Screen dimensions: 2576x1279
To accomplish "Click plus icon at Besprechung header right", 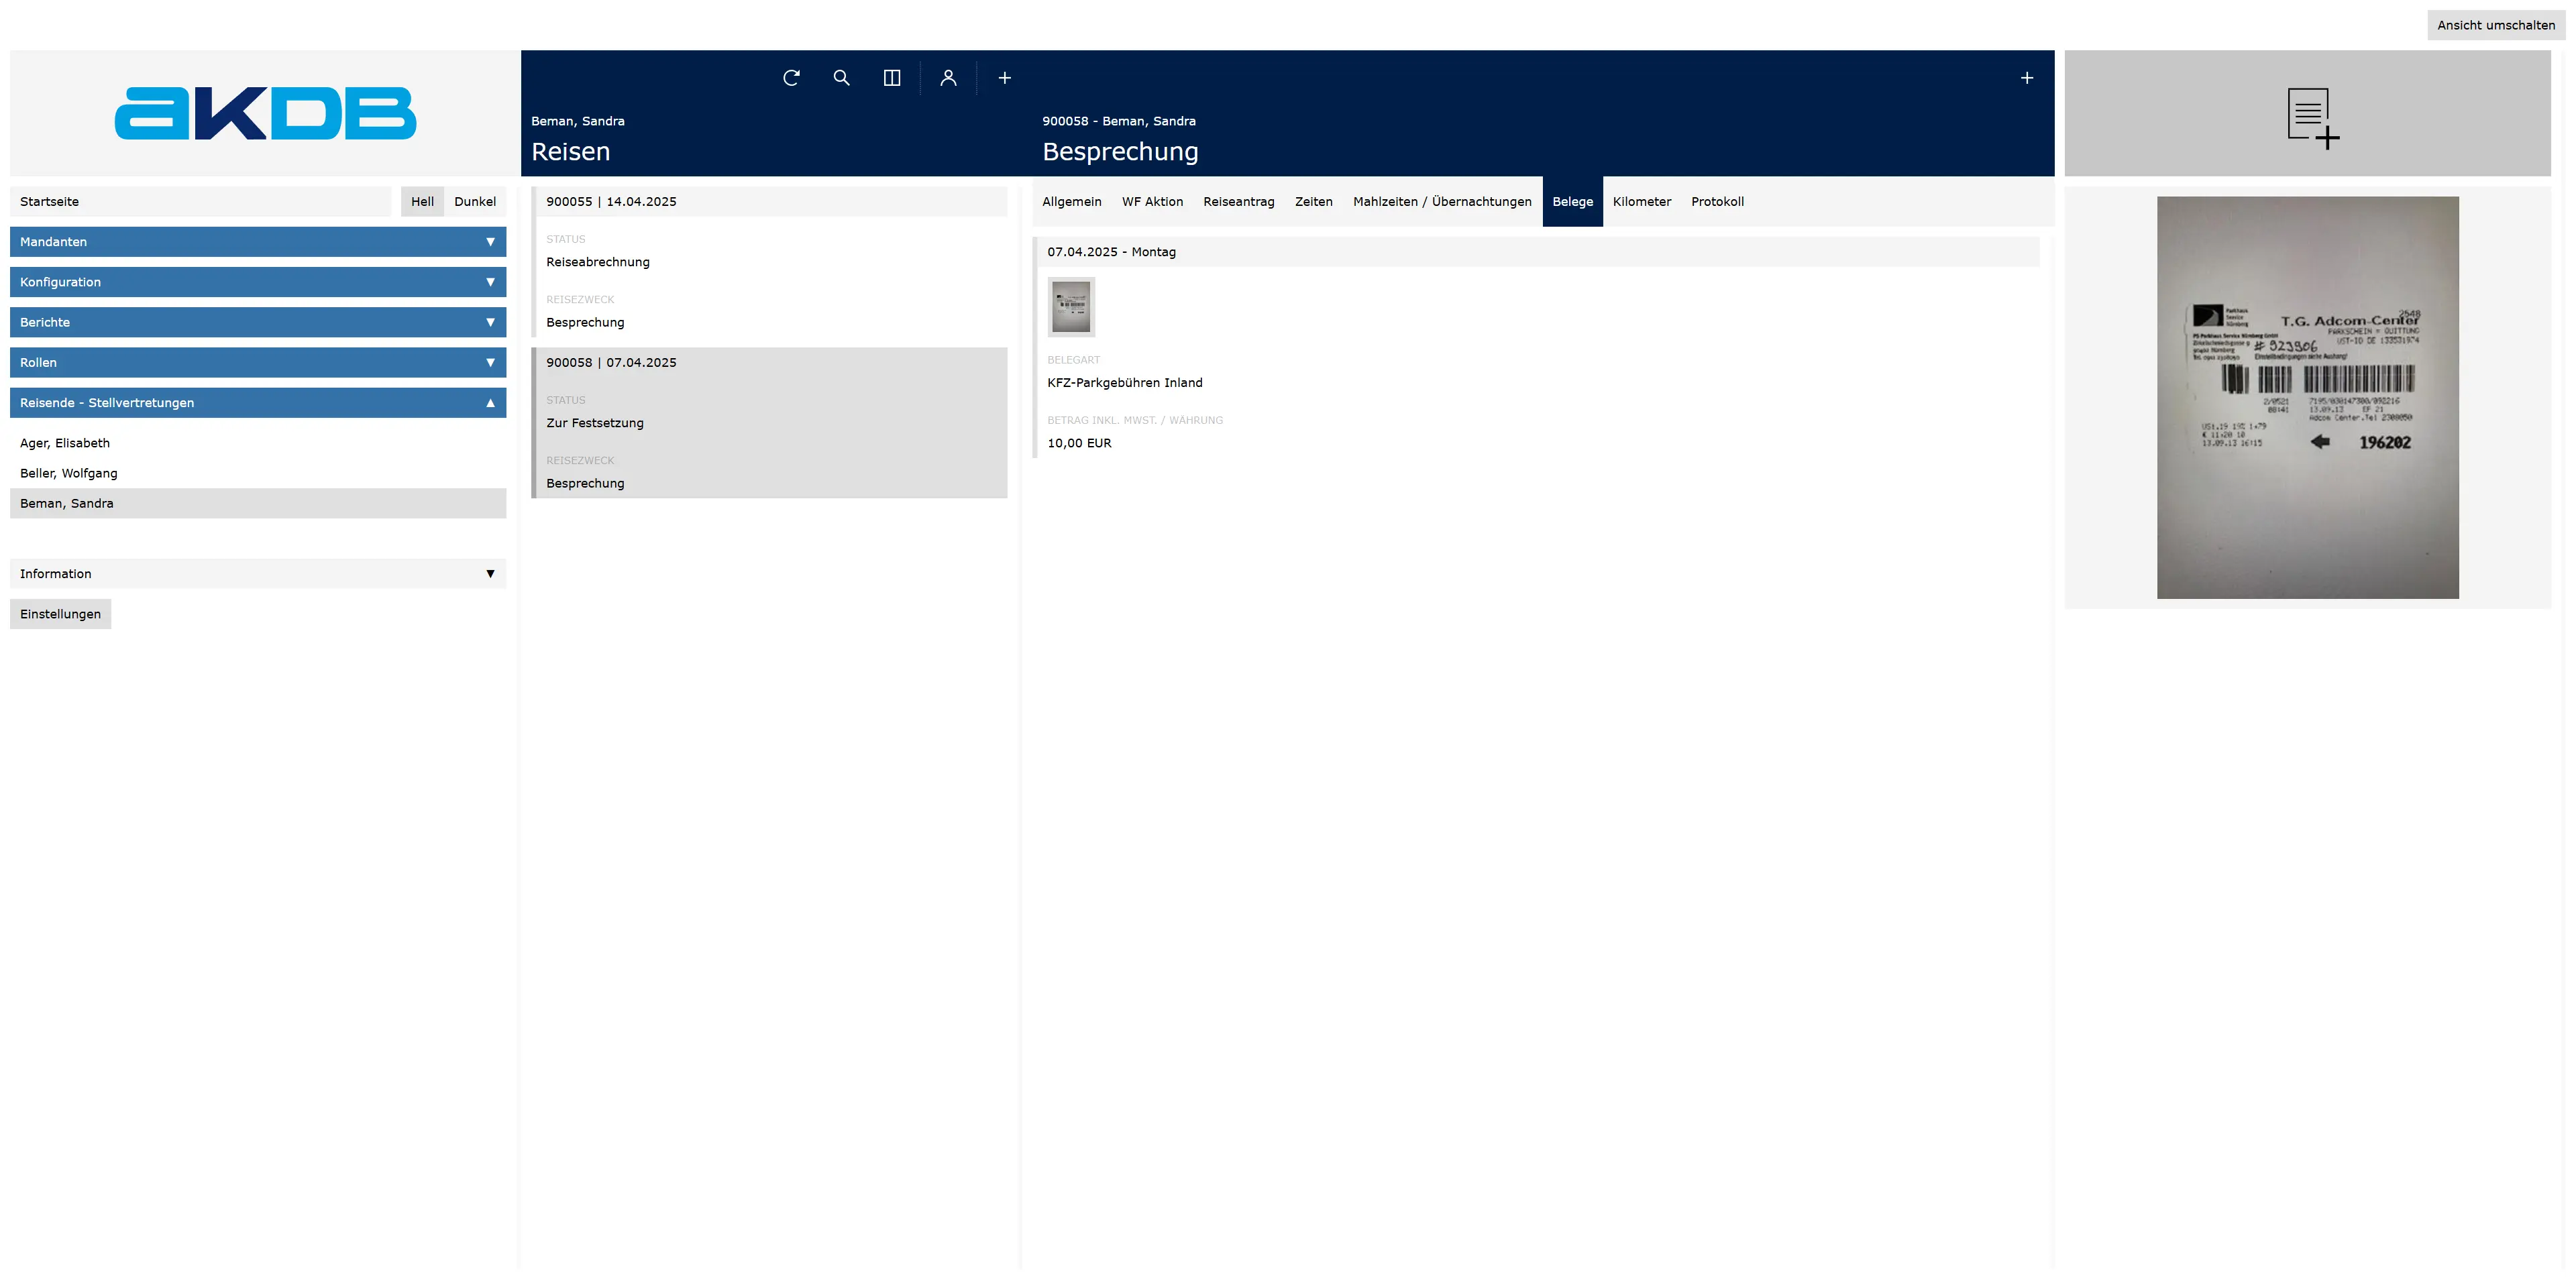I will click(2026, 78).
